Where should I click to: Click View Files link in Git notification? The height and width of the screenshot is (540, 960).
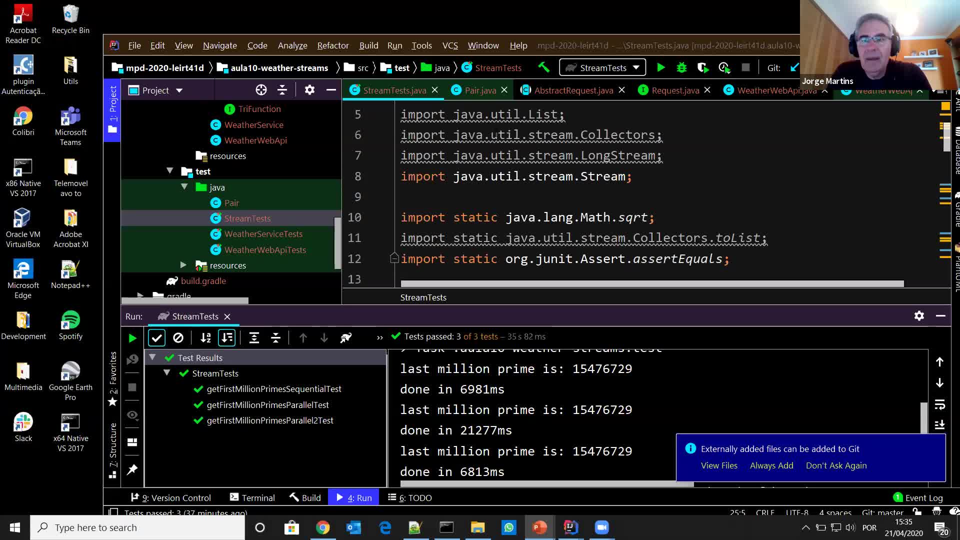click(x=719, y=465)
